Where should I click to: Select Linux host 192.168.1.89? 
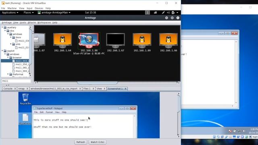pyautogui.click(x=142, y=41)
